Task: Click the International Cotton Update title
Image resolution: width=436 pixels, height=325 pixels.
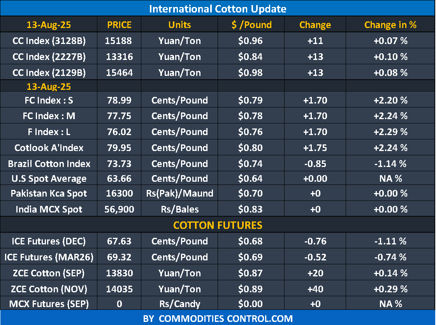Action: coord(218,9)
